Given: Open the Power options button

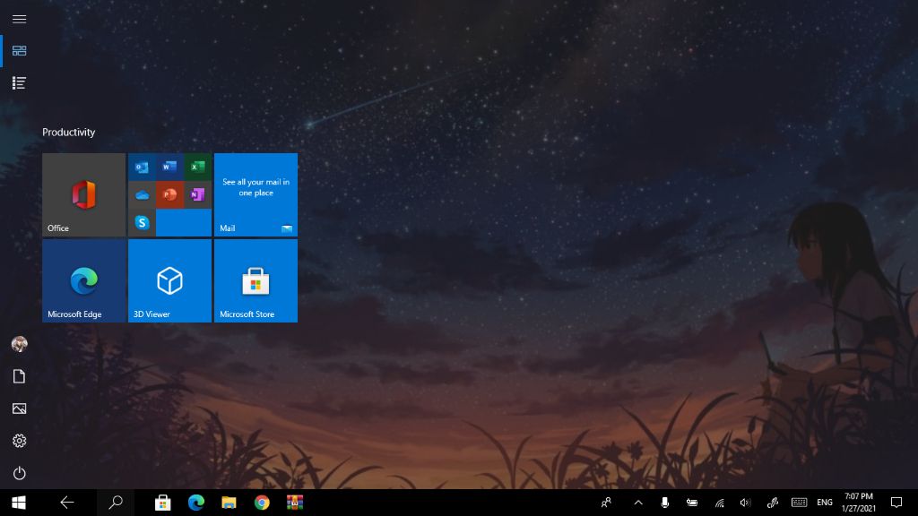Looking at the screenshot, I should [20, 473].
